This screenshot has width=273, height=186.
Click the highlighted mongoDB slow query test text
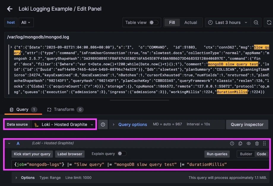click(x=233, y=64)
